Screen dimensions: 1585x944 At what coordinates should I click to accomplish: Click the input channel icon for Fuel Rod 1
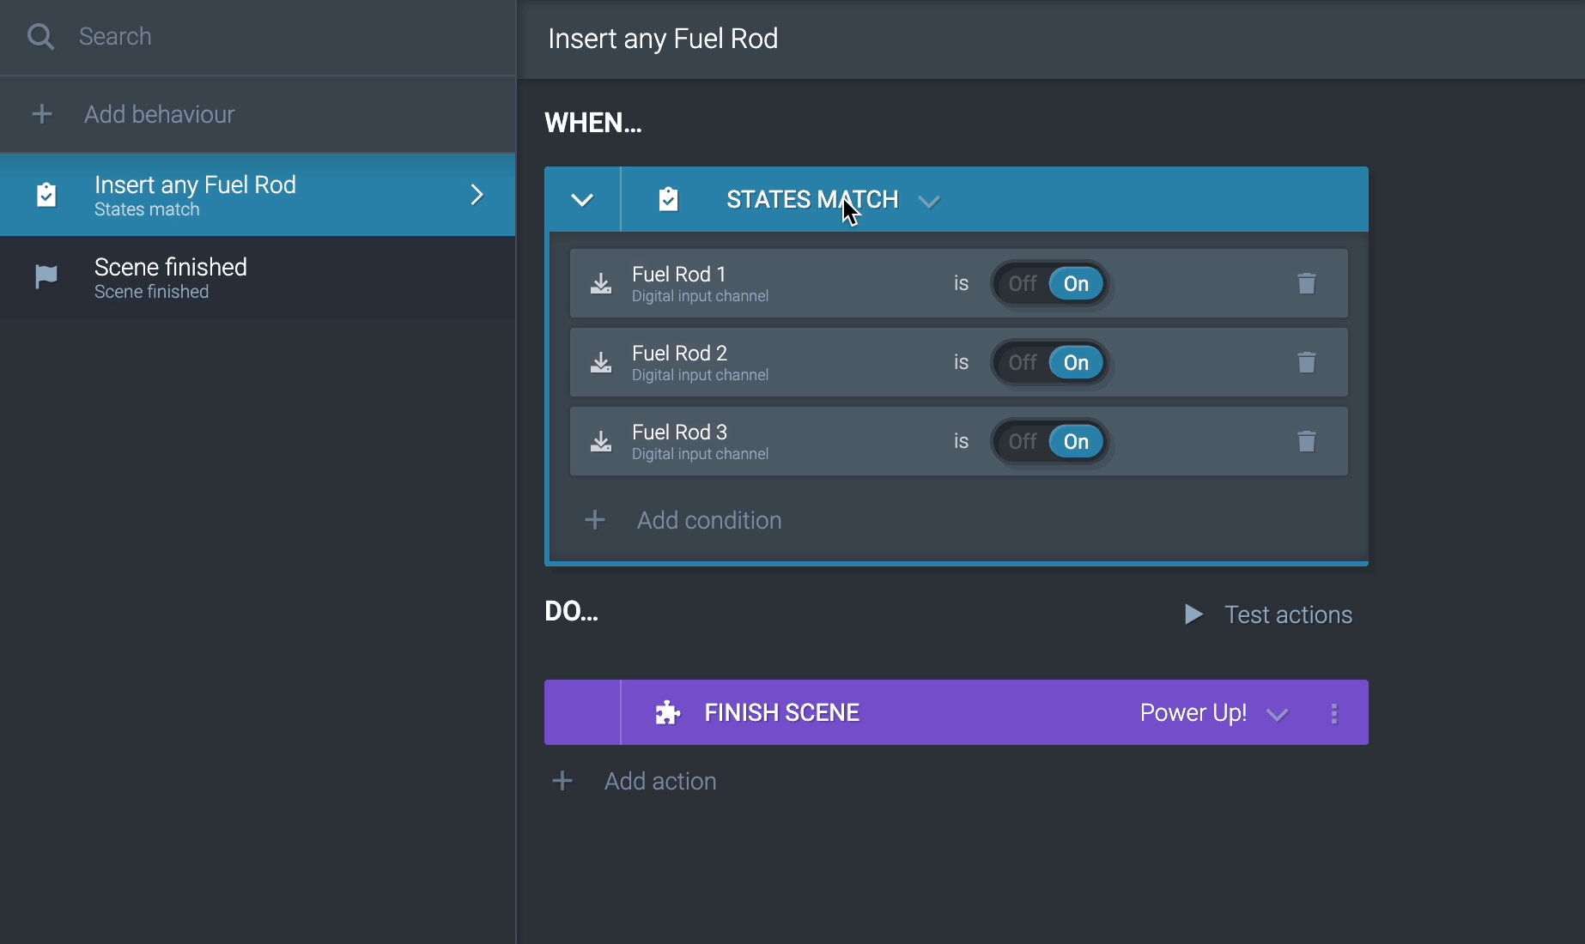pyautogui.click(x=601, y=283)
